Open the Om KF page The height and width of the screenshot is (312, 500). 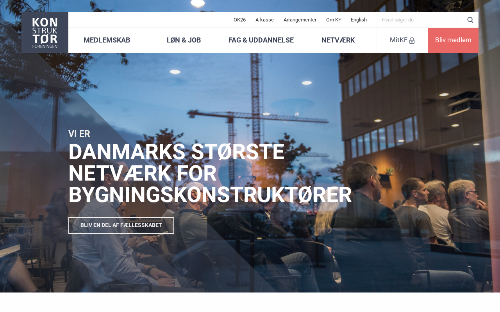[x=334, y=20]
